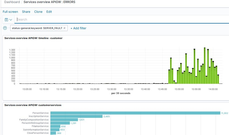
Task: Click the status-general.keyword: SERVER_FAULT filter pill
Action: [37, 28]
